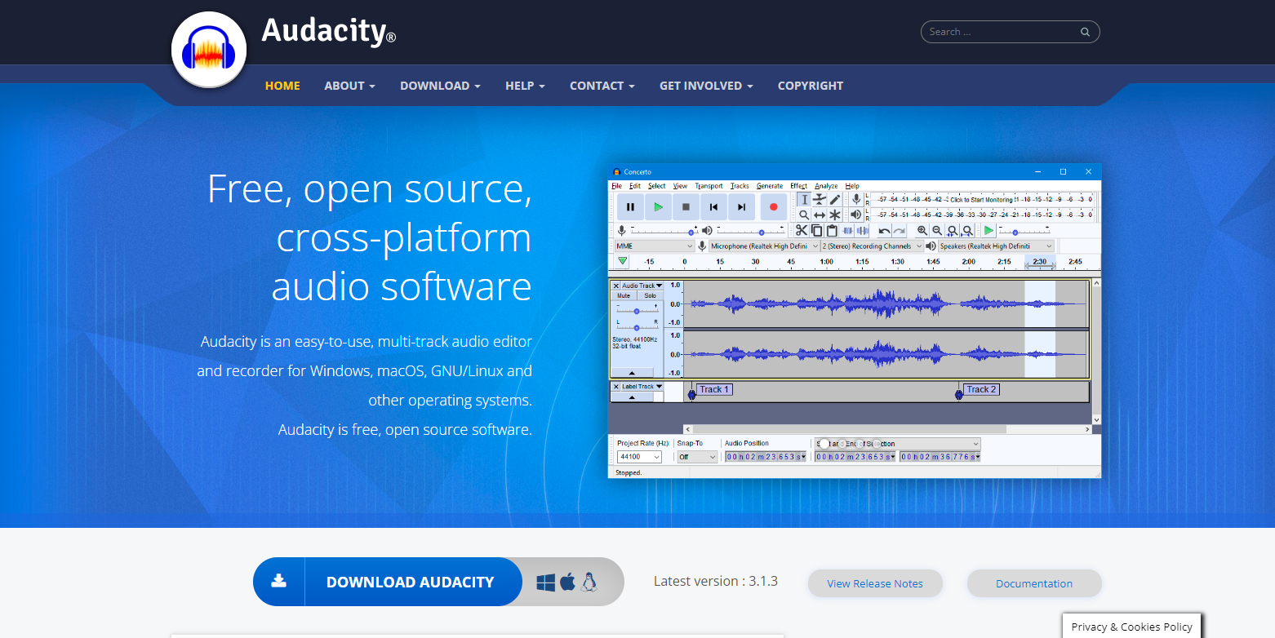
Task: Open the MME audio host dropdown
Action: point(654,246)
